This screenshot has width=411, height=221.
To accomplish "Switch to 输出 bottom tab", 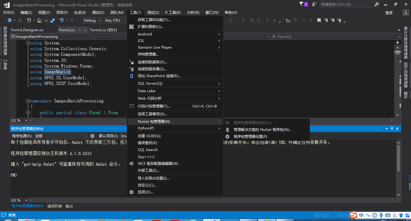I will pos(69,206).
